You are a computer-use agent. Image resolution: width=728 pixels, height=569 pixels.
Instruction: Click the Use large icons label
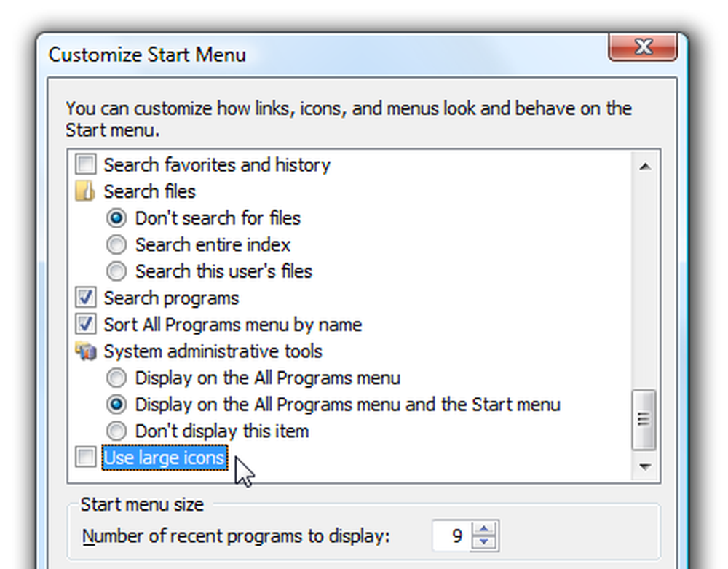[165, 458]
